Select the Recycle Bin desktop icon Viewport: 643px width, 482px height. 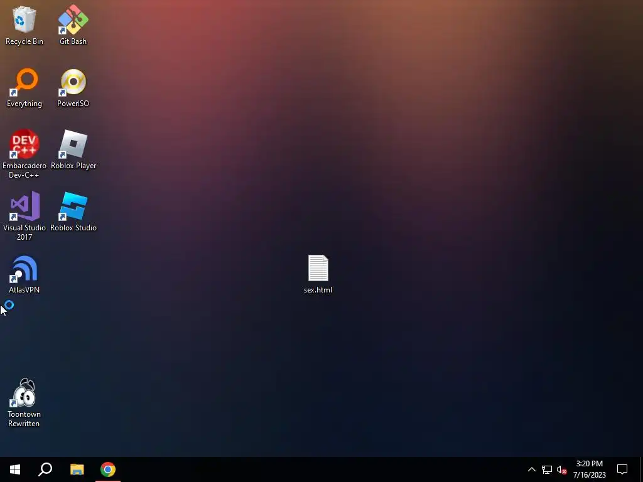pos(24,24)
